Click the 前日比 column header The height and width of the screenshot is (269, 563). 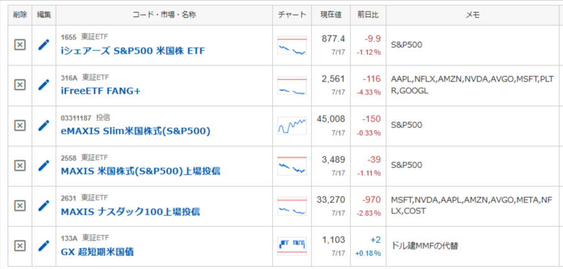pos(368,15)
